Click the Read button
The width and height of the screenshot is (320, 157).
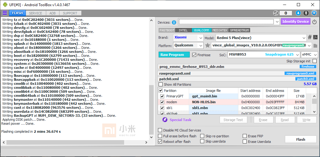(x=285, y=120)
